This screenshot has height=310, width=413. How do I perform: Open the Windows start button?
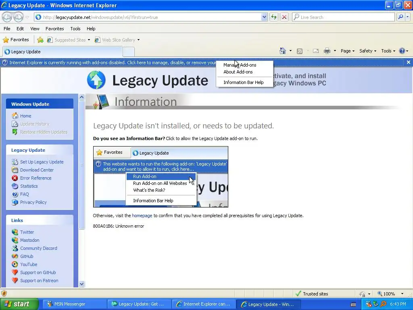[x=19, y=304]
